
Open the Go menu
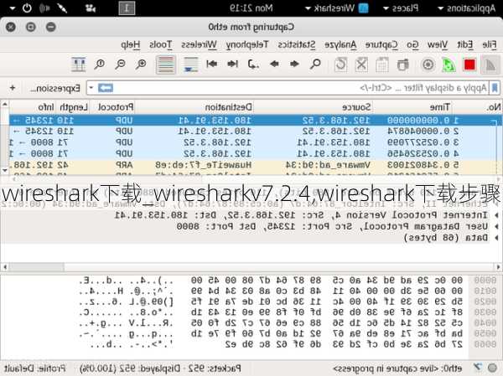(x=412, y=44)
